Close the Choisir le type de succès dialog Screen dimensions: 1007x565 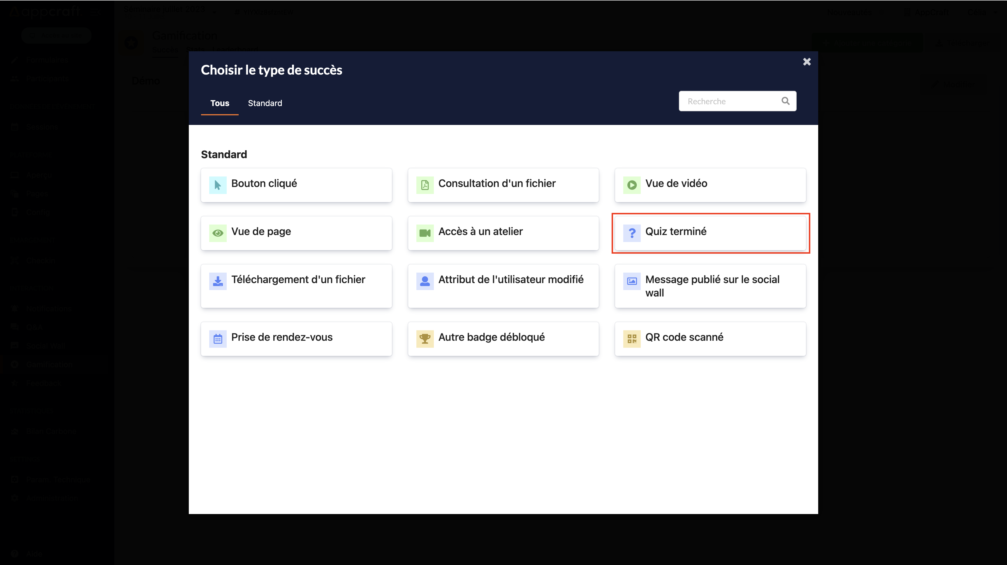pyautogui.click(x=807, y=62)
